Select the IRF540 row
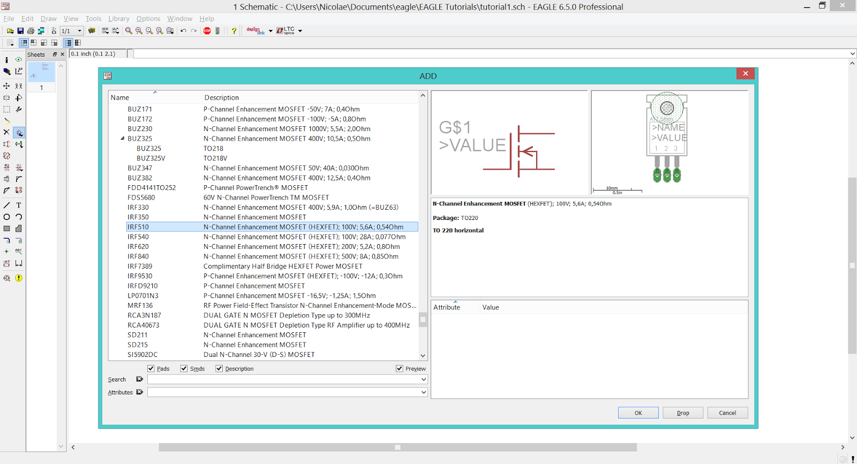The image size is (857, 464). click(272, 237)
